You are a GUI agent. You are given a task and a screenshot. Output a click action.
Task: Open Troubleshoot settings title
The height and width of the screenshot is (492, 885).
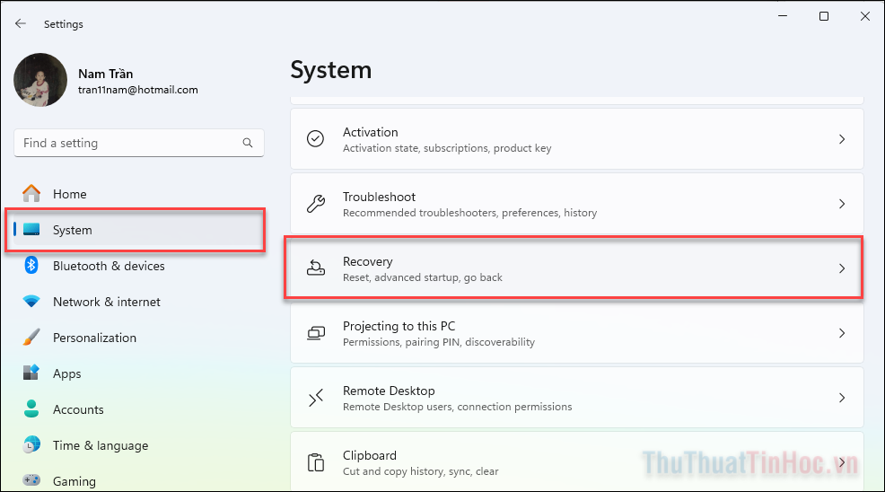pyautogui.click(x=379, y=197)
